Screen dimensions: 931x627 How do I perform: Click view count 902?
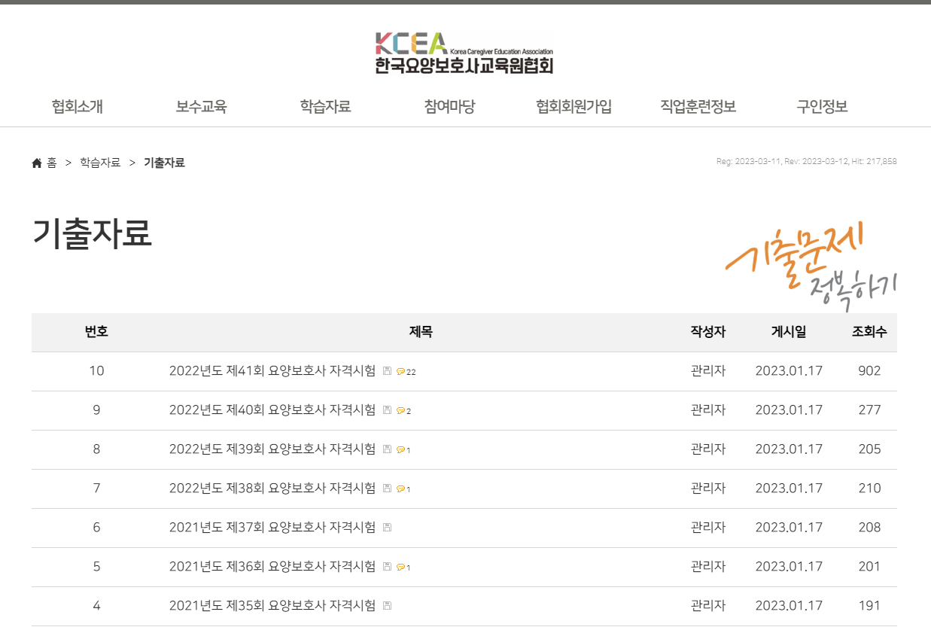coord(869,370)
